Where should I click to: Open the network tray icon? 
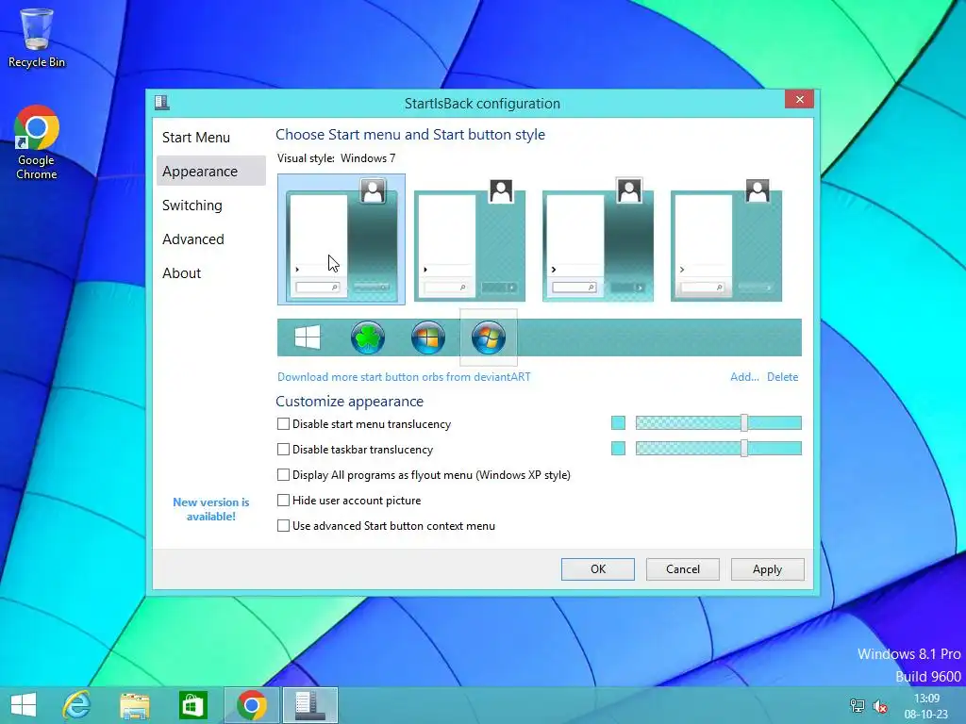coord(857,706)
